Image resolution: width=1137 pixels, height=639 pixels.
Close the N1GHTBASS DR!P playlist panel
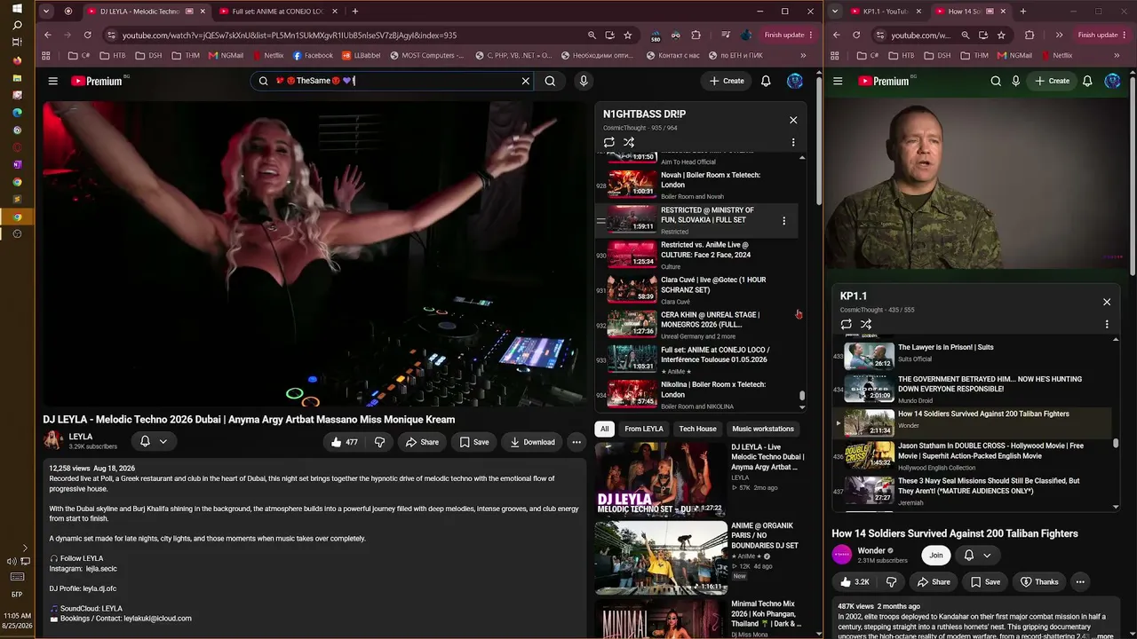tap(793, 120)
